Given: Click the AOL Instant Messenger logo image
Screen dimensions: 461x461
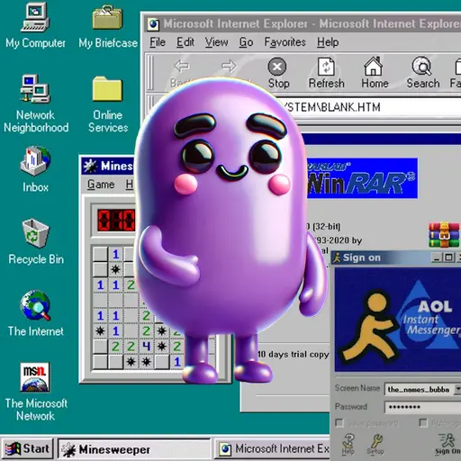Looking at the screenshot, I should (x=398, y=320).
